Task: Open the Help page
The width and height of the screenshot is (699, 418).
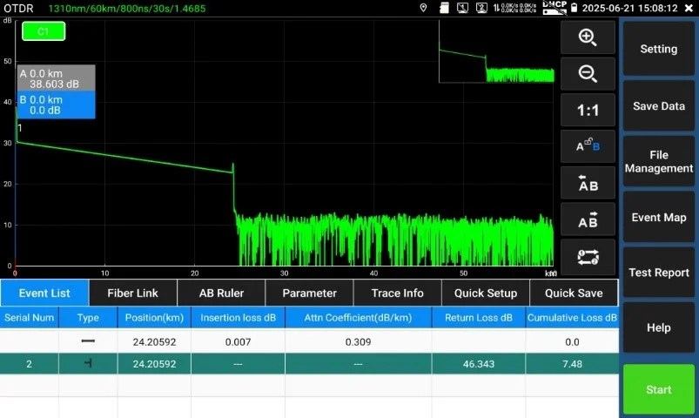Action: (x=658, y=328)
